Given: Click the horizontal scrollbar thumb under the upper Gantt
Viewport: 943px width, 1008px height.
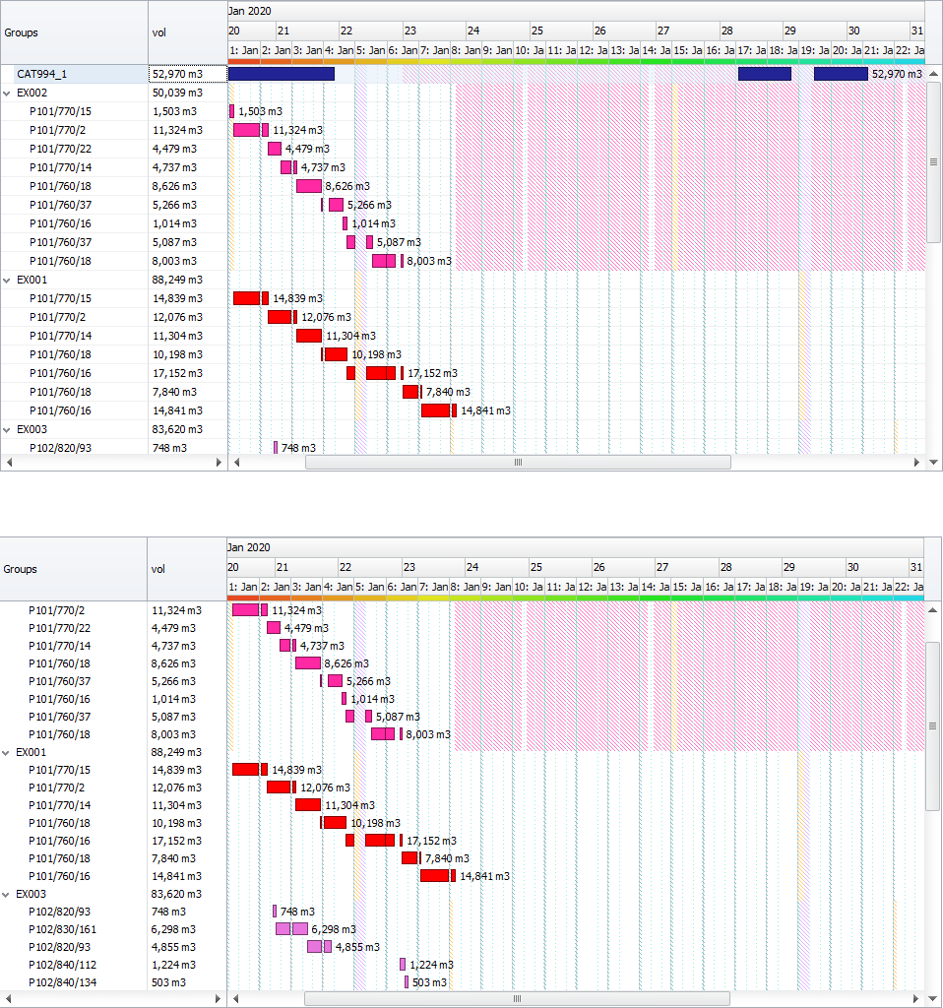Looking at the screenshot, I should [x=518, y=462].
